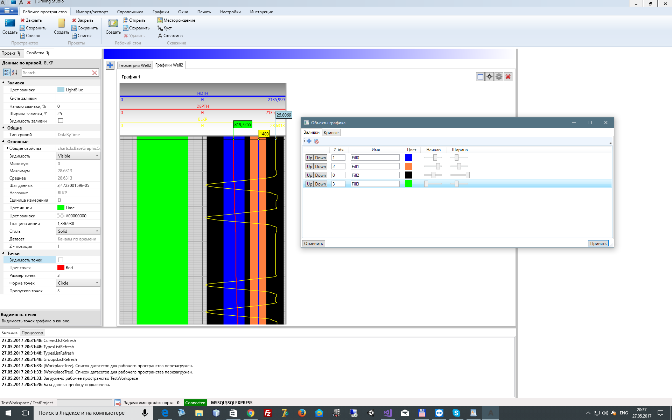Image resolution: width=672 pixels, height=420 pixels.
Task: Collapse the Общие property group
Action: coord(3,128)
